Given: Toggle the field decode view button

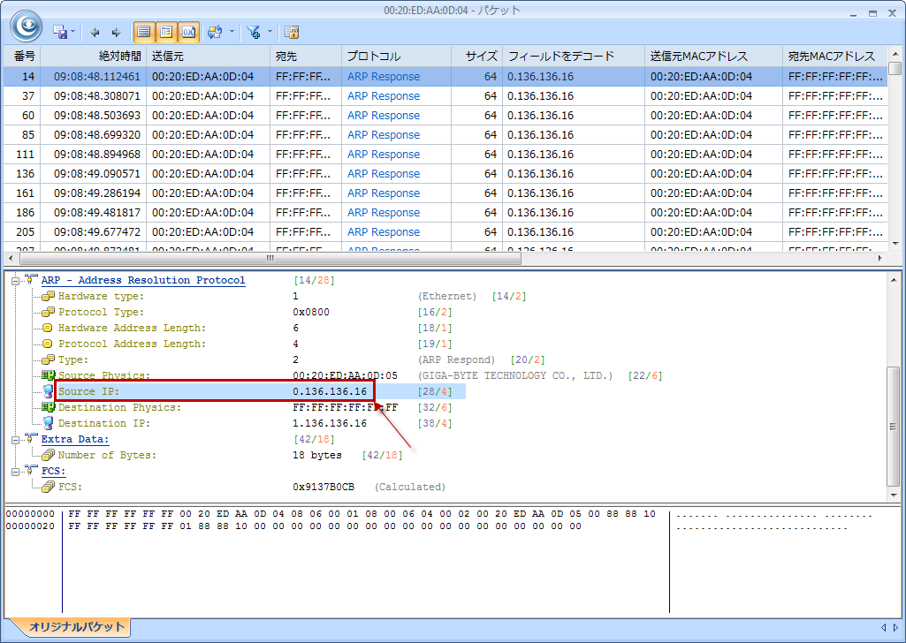Looking at the screenshot, I should [x=166, y=33].
